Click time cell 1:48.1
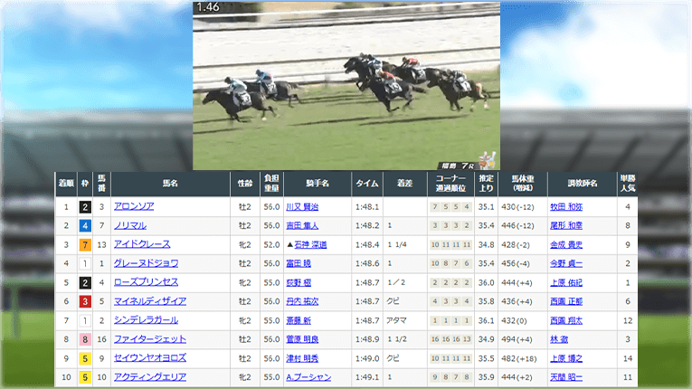Screen dimensions: 692x389 tap(367, 206)
